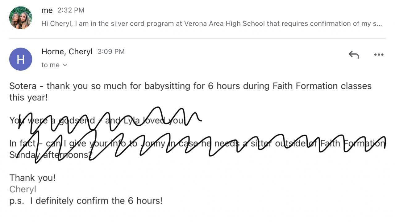Image resolution: width=395 pixels, height=222 pixels.
Task: Click the "to me" recipient label
Action: pos(50,65)
